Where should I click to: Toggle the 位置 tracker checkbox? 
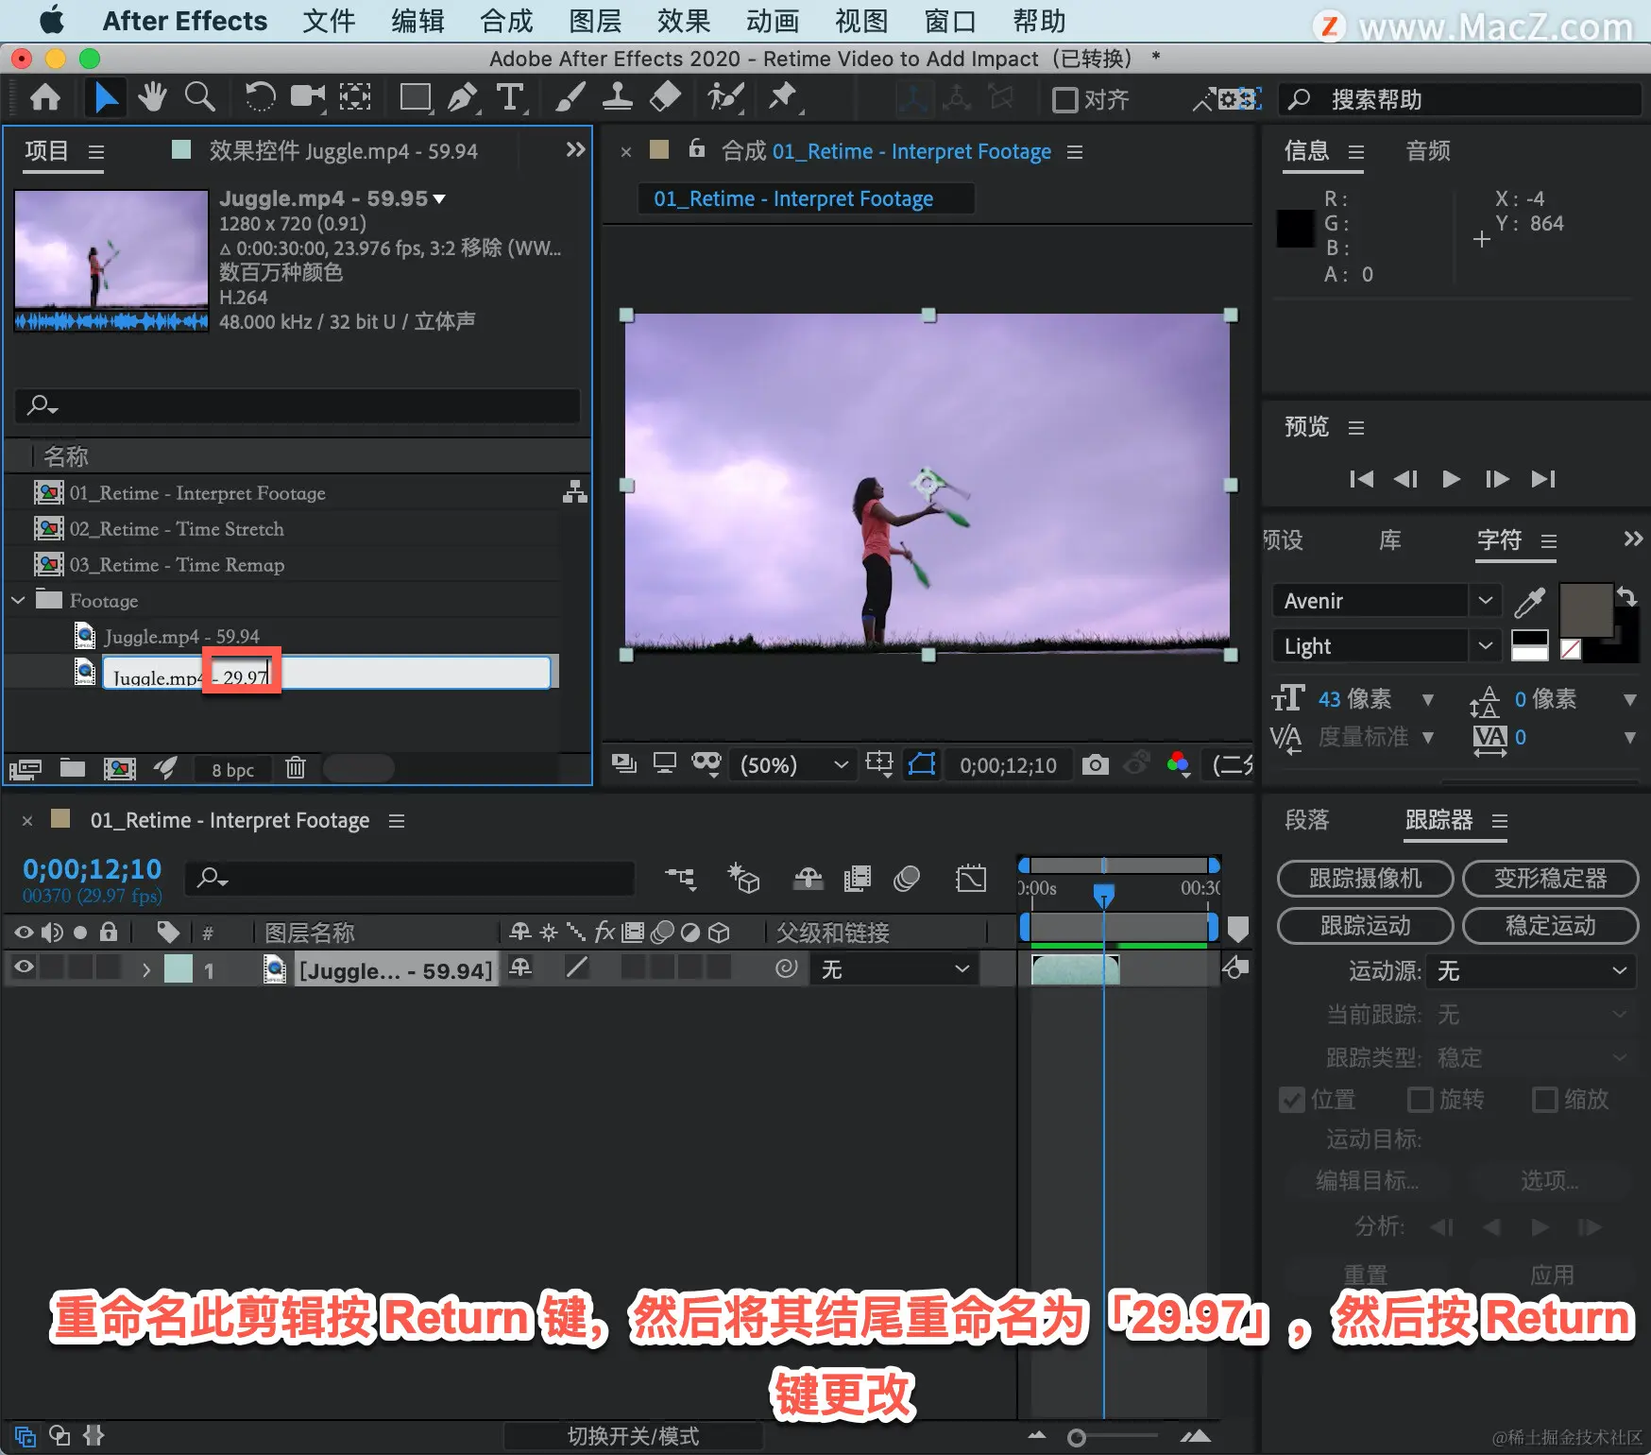pyautogui.click(x=1291, y=1100)
